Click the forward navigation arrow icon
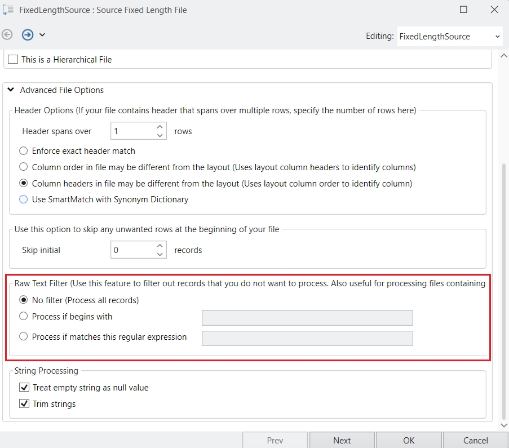Image resolution: width=509 pixels, height=448 pixels. click(28, 35)
